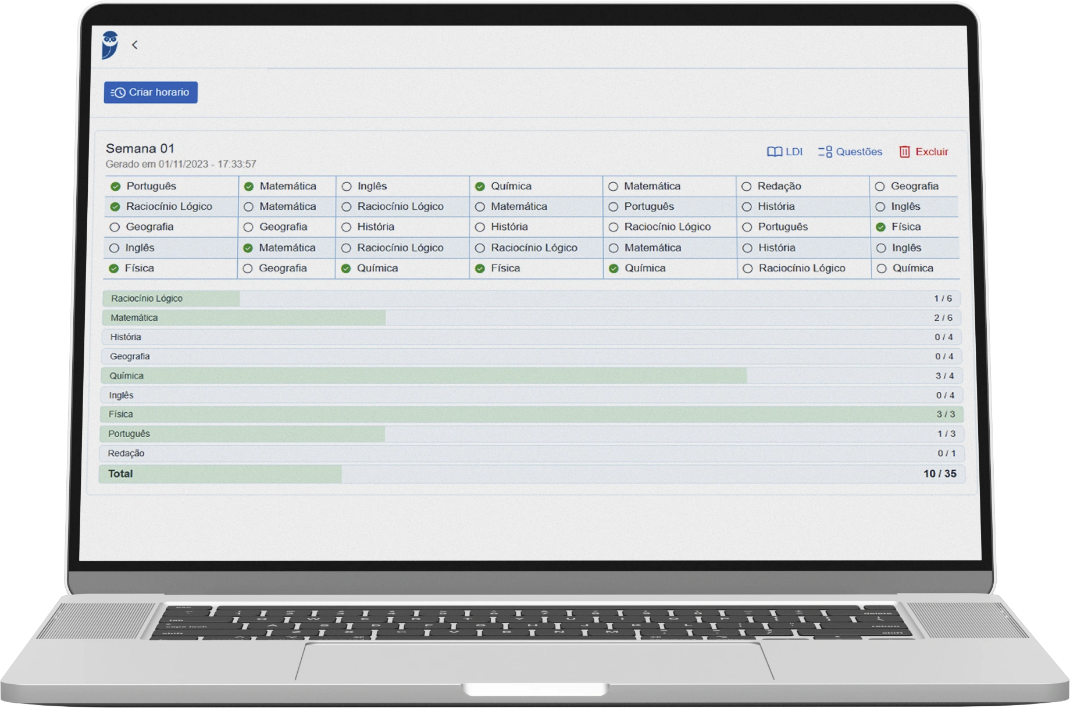Click the Excluir link text
Screen dimensions: 1070x708
click(x=932, y=152)
